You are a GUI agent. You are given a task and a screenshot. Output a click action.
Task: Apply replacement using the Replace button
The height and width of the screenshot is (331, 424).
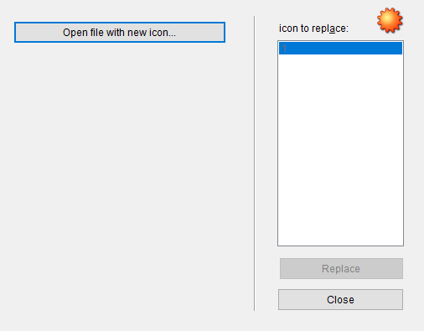(x=341, y=268)
